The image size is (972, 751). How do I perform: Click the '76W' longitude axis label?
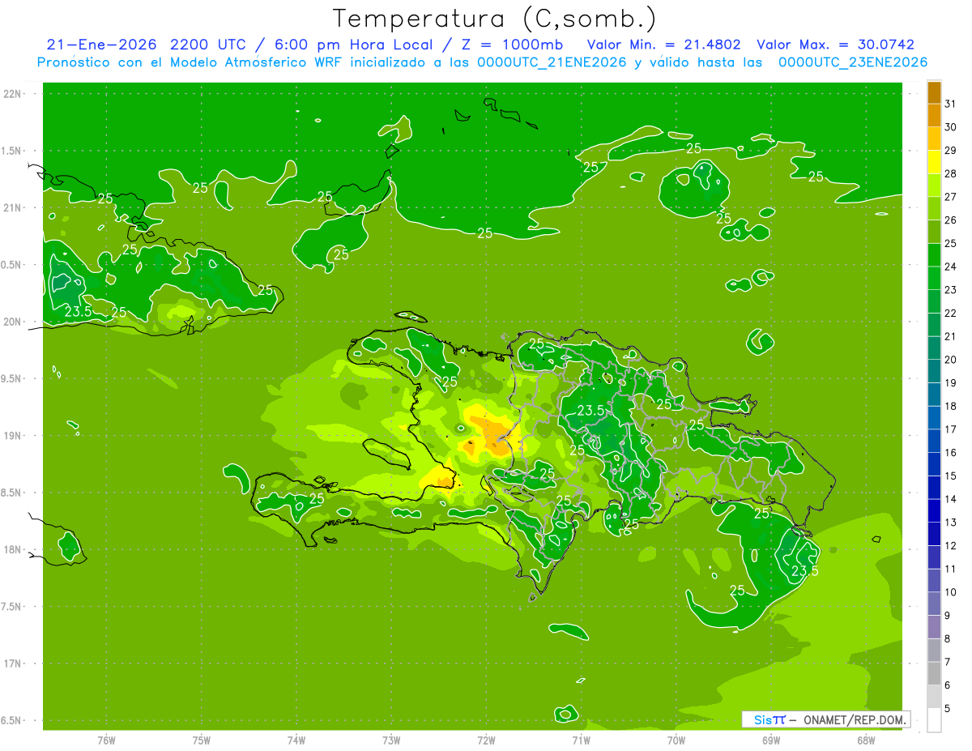(x=106, y=740)
